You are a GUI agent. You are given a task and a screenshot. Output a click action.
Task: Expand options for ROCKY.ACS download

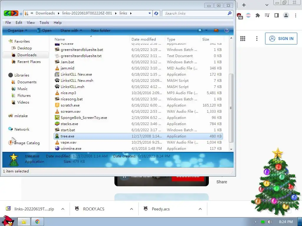pyautogui.click(x=132, y=209)
